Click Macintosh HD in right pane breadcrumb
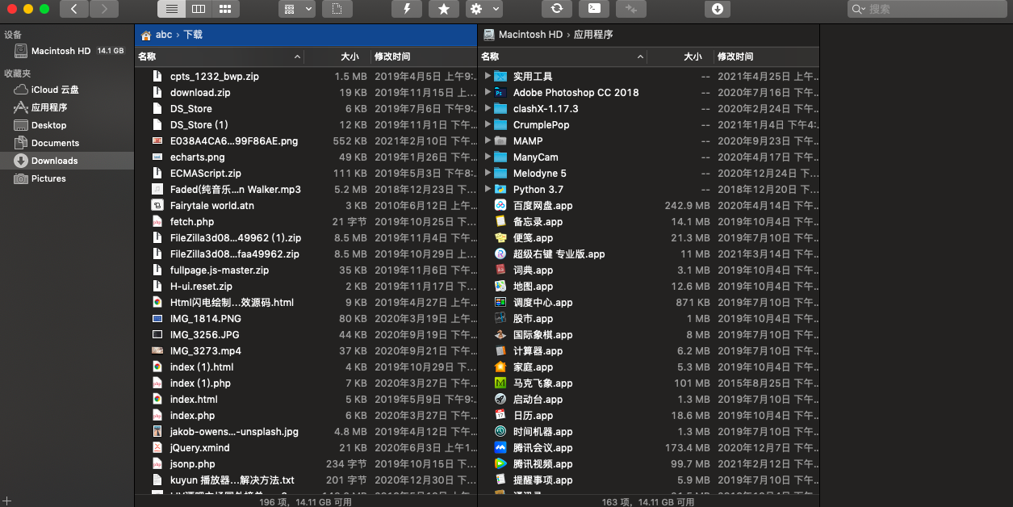 (x=530, y=35)
